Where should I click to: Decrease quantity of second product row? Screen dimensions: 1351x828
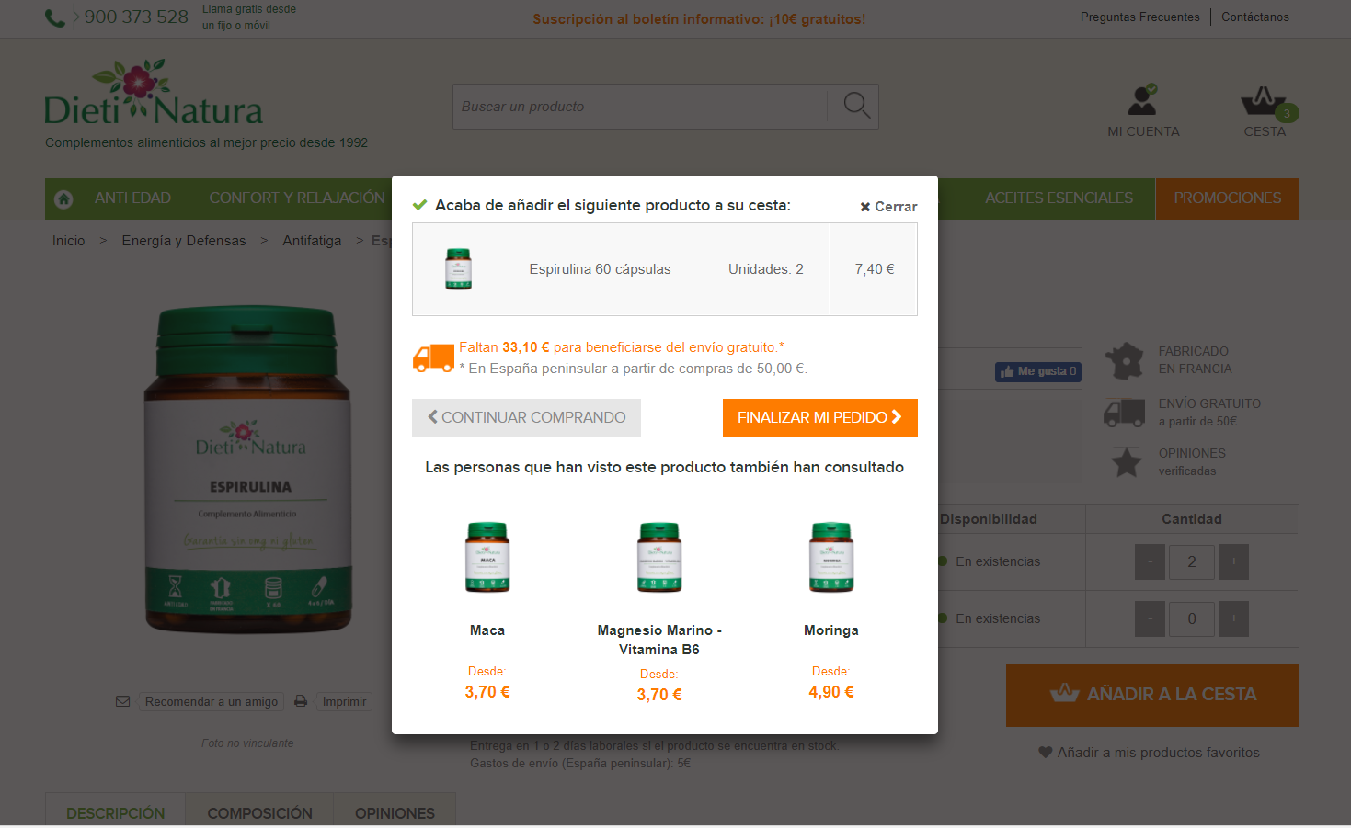point(1150,618)
